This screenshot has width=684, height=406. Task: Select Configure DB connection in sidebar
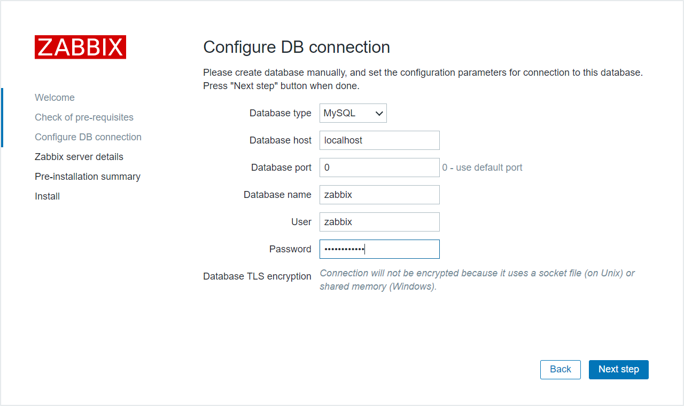(88, 137)
